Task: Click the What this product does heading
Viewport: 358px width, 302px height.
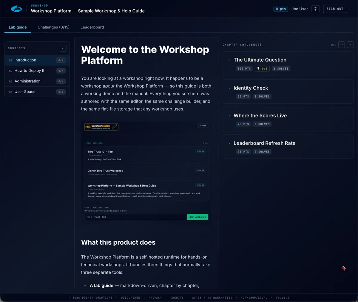Action: coord(118,242)
